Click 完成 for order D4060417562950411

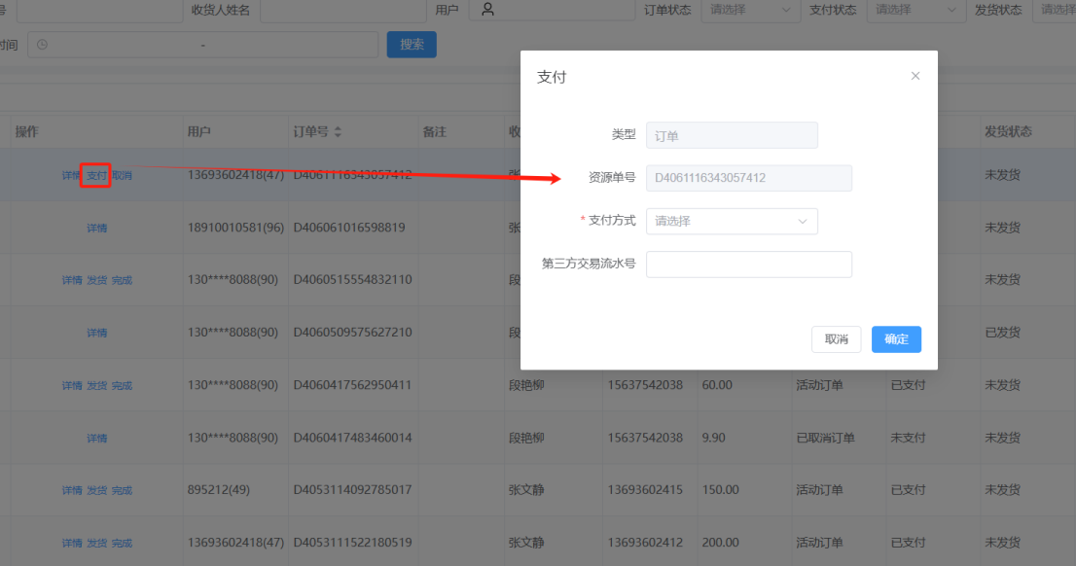(x=122, y=385)
